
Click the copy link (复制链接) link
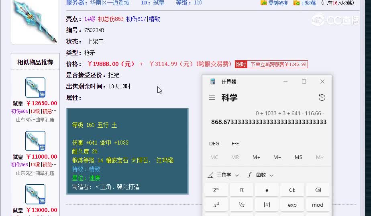click(x=278, y=3)
